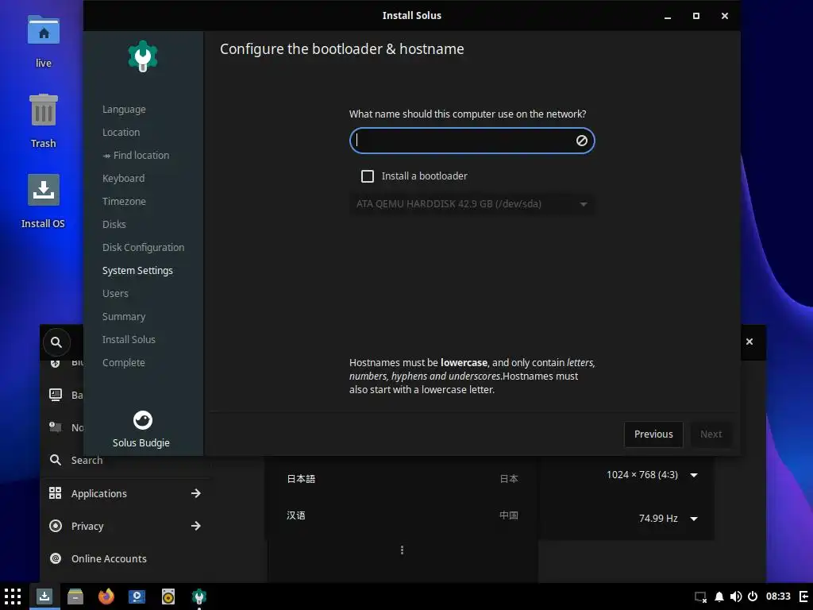This screenshot has height=610, width=813.
Task: Select the System Settings step
Action: (137, 270)
